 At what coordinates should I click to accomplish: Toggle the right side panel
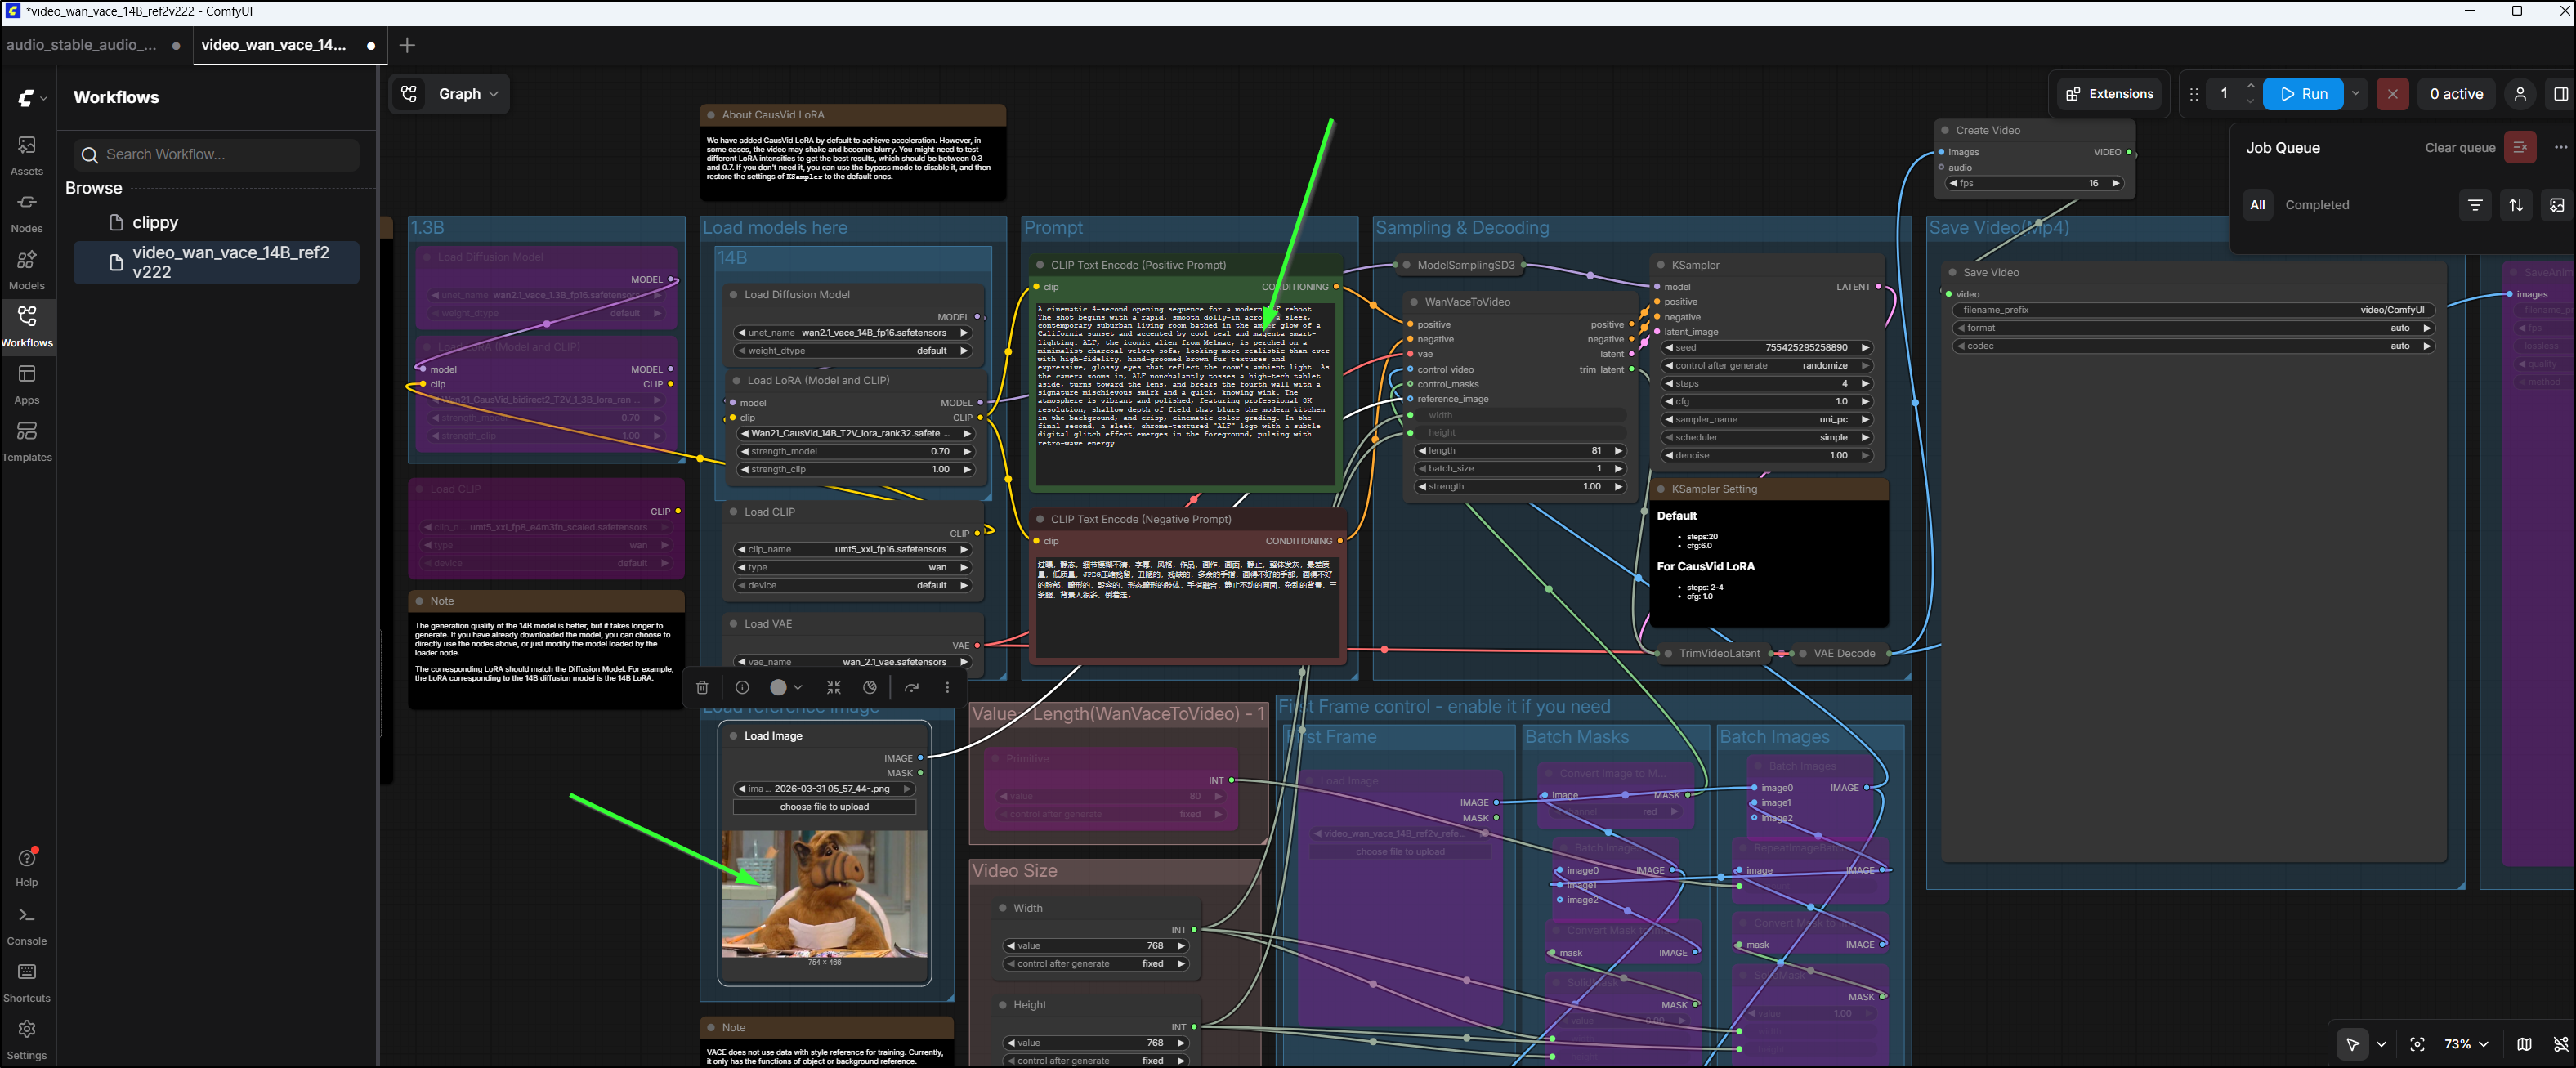[x=2560, y=94]
